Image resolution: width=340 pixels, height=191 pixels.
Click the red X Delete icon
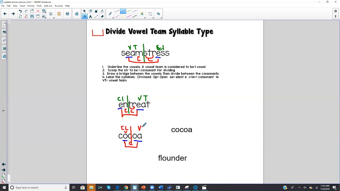(x=38, y=11)
